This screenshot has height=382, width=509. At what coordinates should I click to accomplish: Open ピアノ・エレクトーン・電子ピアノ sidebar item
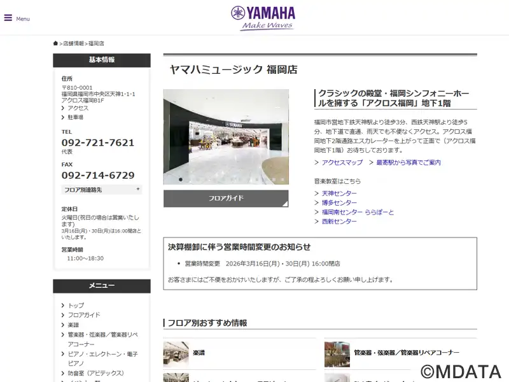(102, 358)
